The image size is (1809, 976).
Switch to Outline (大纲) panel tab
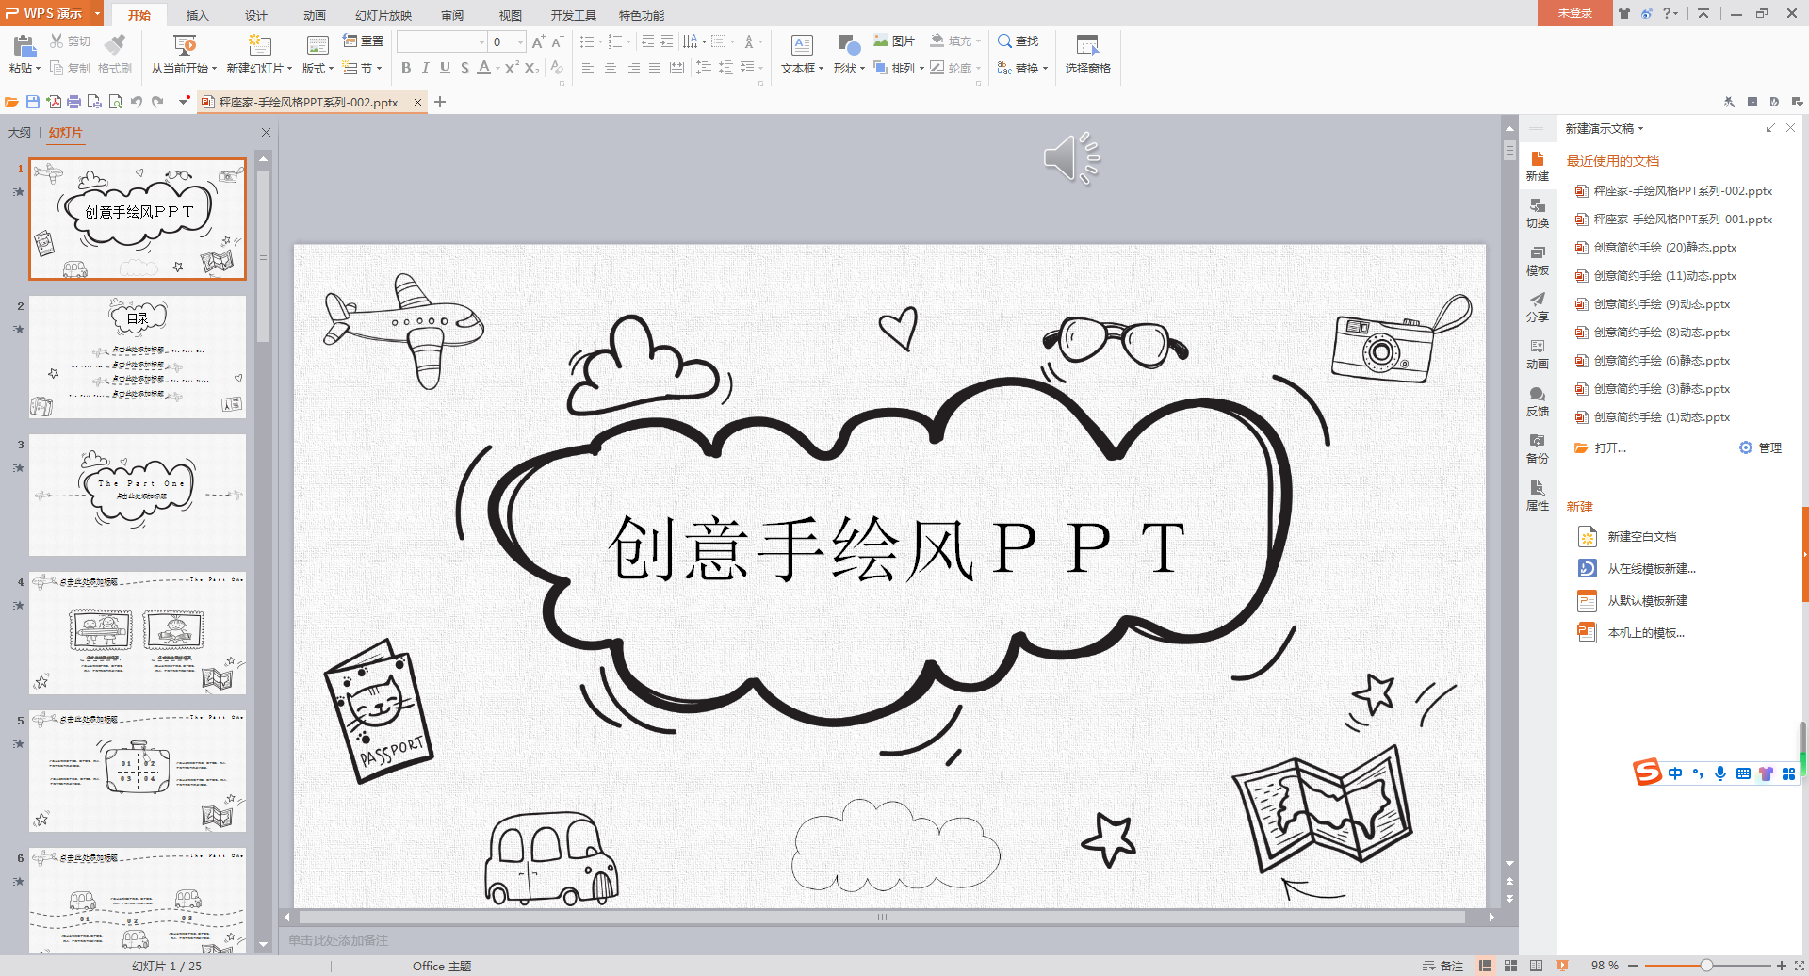click(20, 133)
